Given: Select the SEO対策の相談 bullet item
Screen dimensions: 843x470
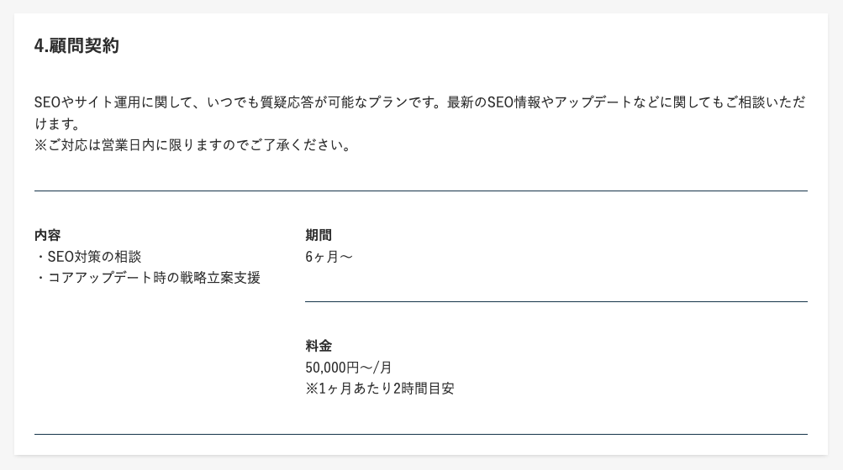Looking at the screenshot, I should tap(88, 257).
